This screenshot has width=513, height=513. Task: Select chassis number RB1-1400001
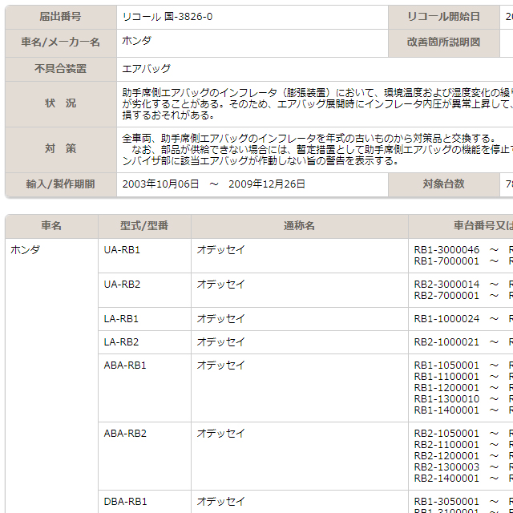pyautogui.click(x=446, y=410)
